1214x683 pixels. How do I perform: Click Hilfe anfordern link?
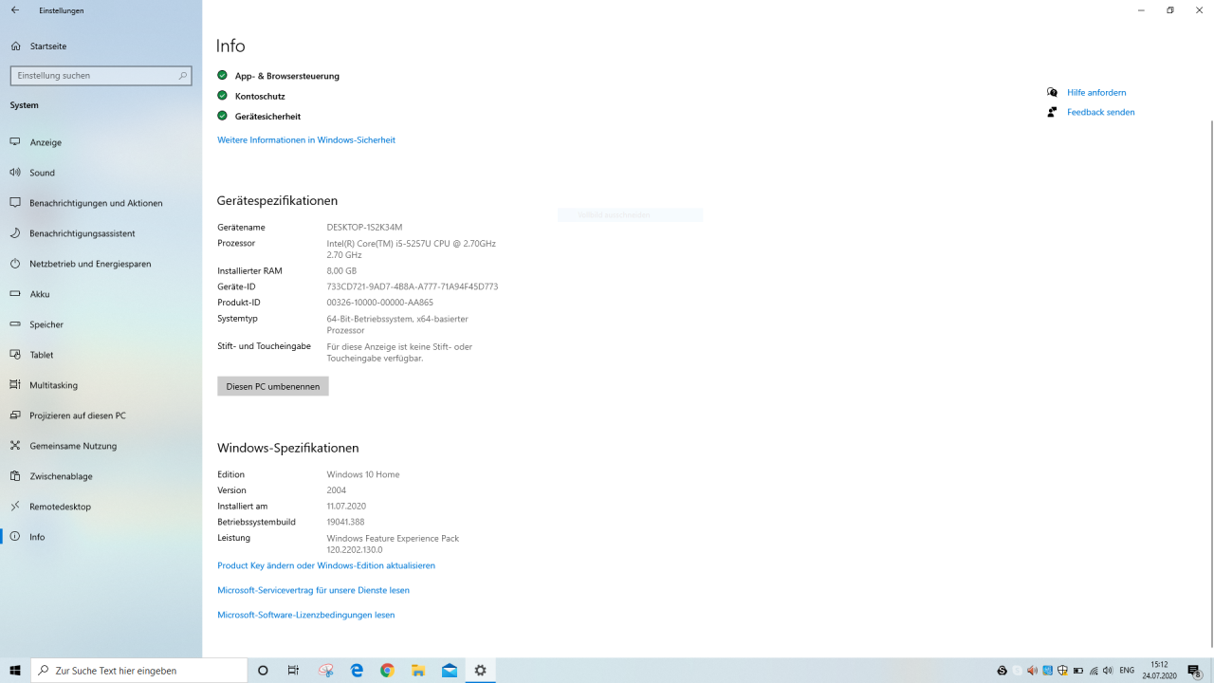1096,93
